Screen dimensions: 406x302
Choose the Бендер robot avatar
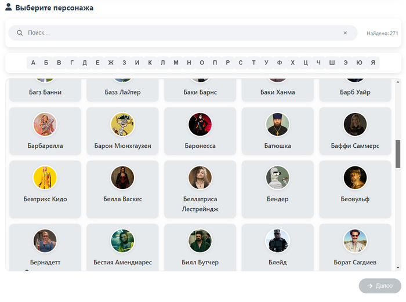tap(278, 178)
